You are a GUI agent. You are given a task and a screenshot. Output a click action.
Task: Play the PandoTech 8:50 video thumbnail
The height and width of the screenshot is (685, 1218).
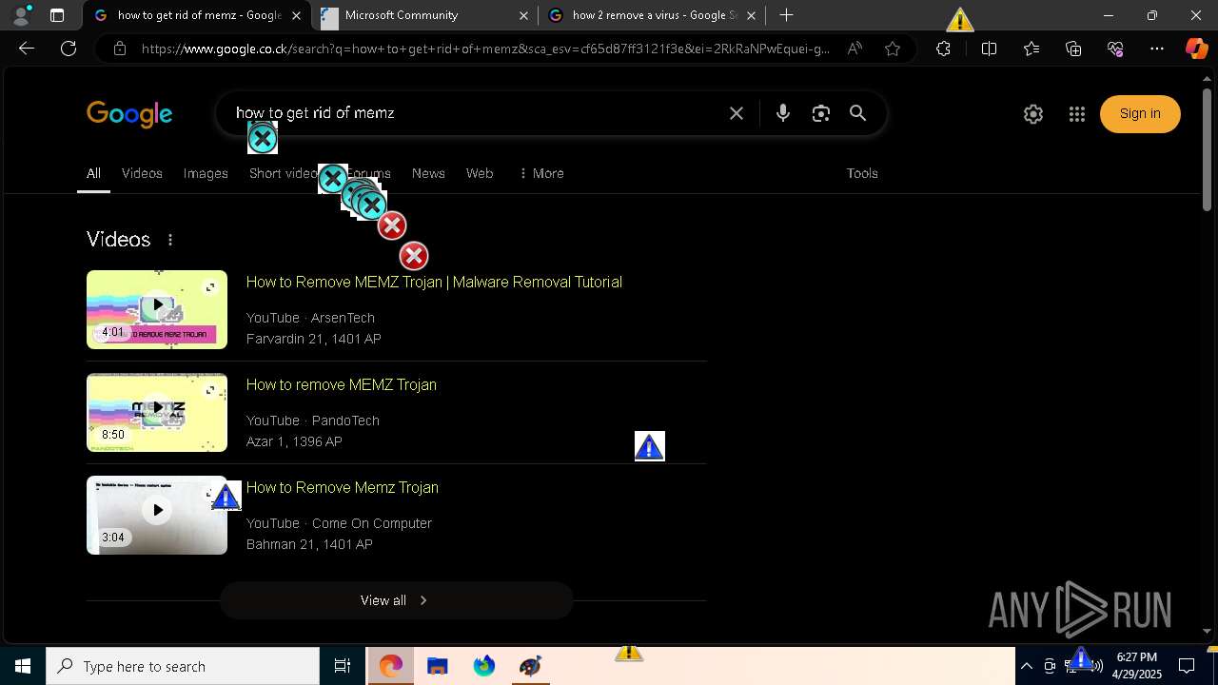pyautogui.click(x=157, y=412)
